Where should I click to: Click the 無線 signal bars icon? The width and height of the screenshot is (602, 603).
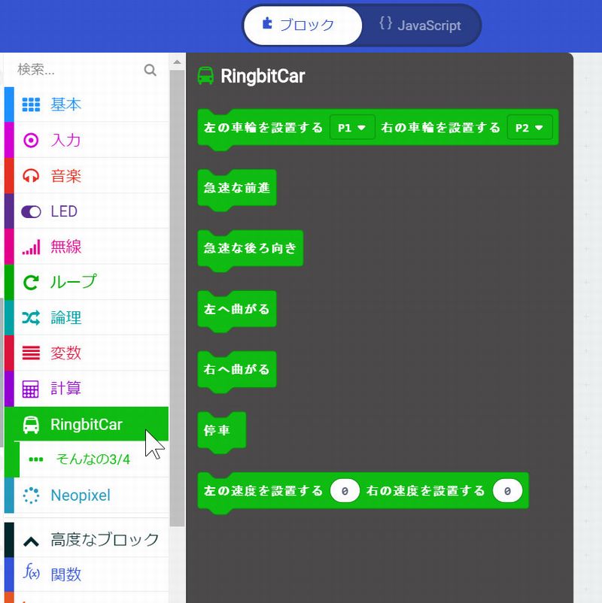[31, 247]
